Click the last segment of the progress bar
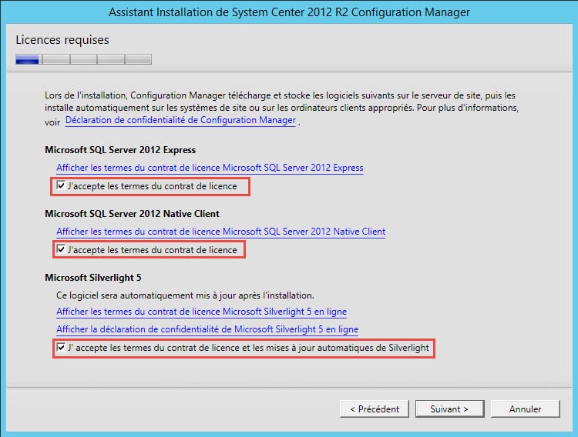Viewport: 578px width, 437px height. (139, 59)
